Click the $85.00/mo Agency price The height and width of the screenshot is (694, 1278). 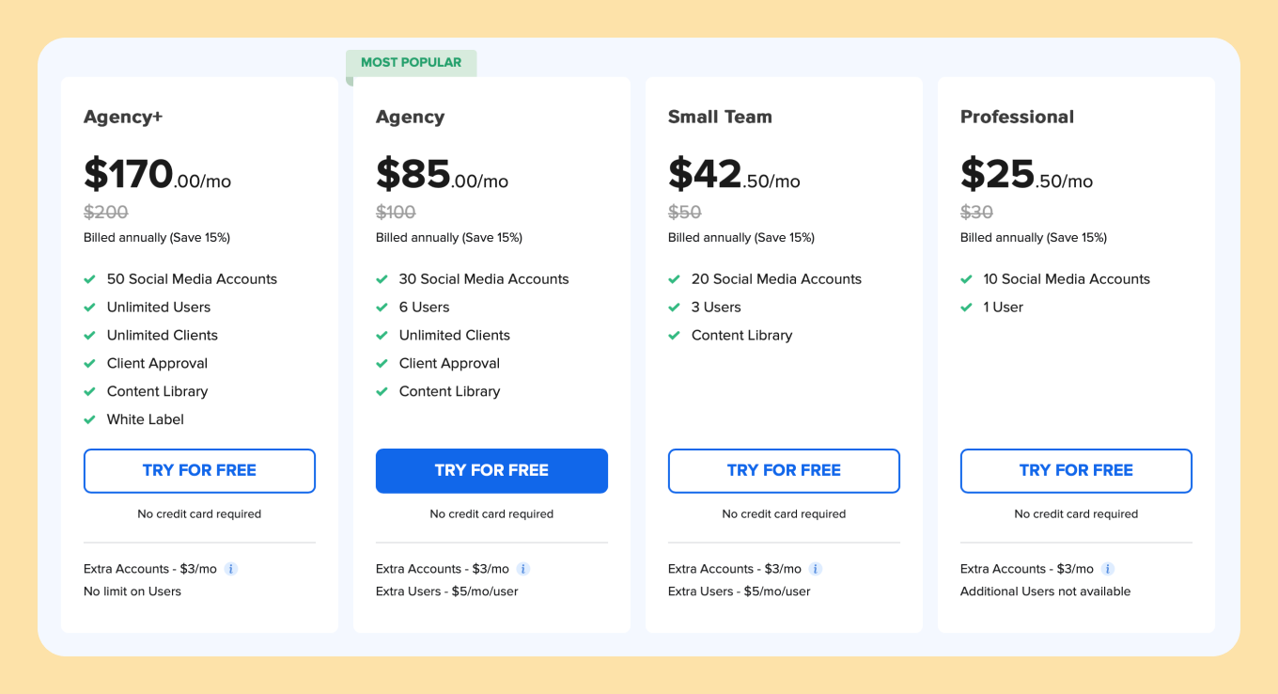click(x=442, y=175)
